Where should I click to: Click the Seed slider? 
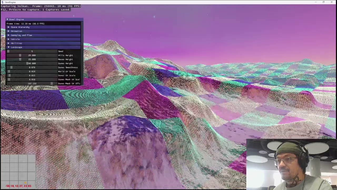(32, 51)
